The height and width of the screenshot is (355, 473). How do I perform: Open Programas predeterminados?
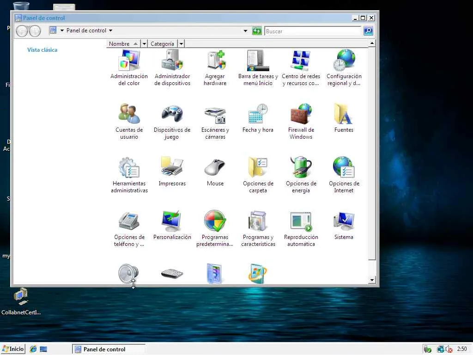click(x=215, y=228)
